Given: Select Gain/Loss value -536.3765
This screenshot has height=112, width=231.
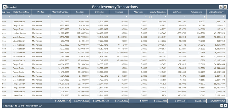Looking at the screenshot, I should click(x=181, y=33).
